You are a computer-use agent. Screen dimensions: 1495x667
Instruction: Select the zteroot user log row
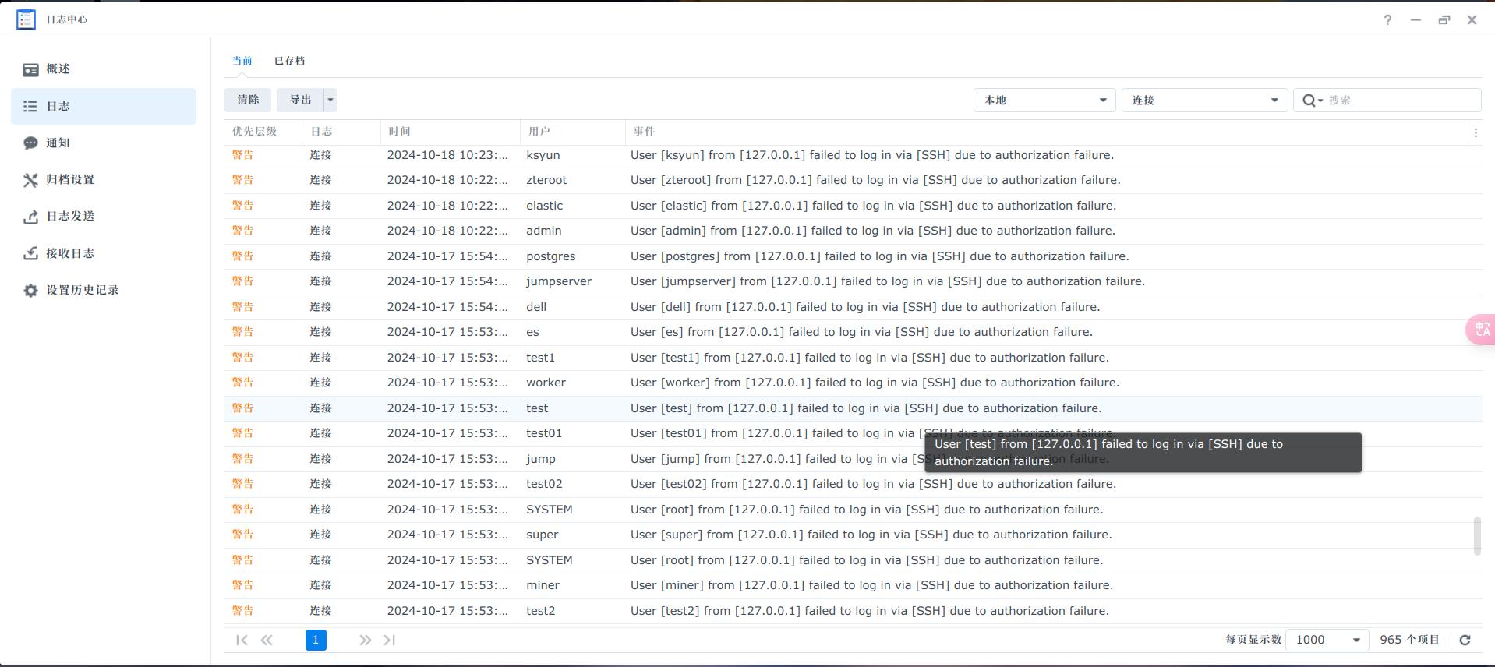[x=853, y=180]
